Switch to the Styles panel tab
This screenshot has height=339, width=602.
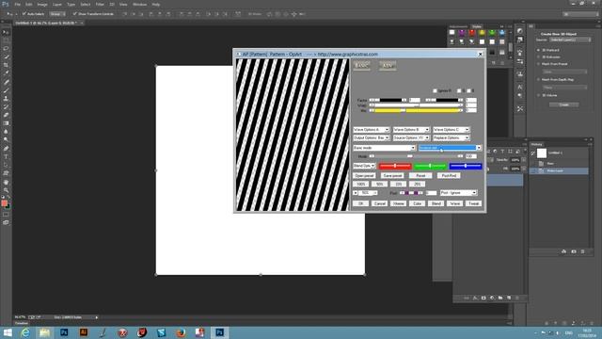477,26
